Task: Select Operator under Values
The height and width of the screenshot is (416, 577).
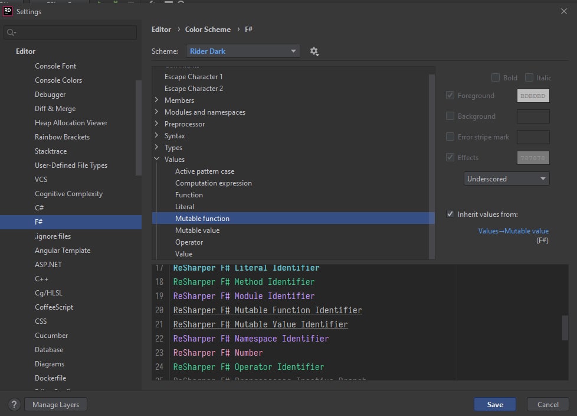Action: (x=189, y=242)
